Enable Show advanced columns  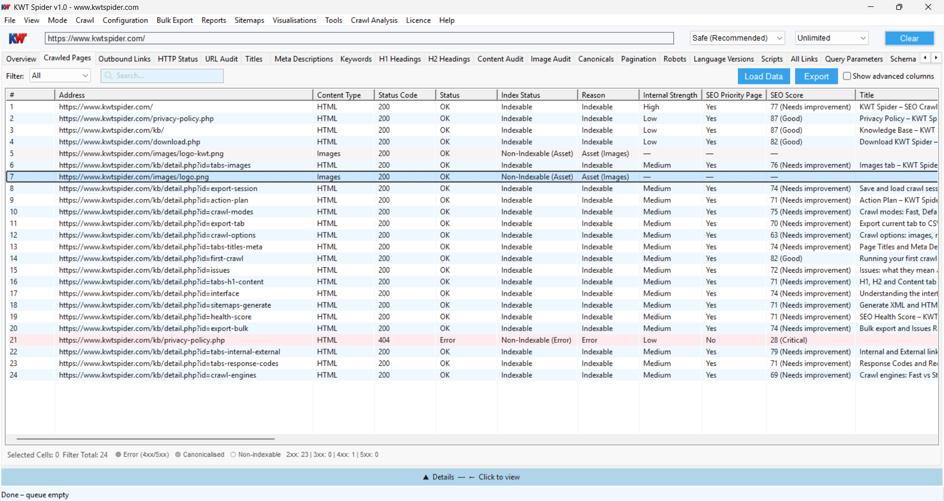click(847, 76)
